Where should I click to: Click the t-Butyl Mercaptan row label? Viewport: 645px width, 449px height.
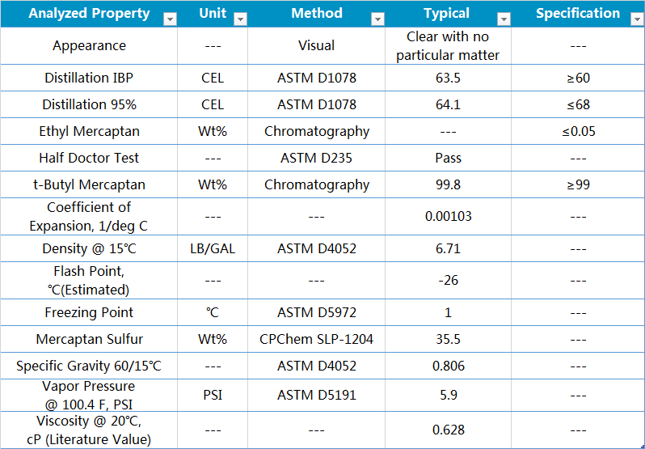coord(89,184)
